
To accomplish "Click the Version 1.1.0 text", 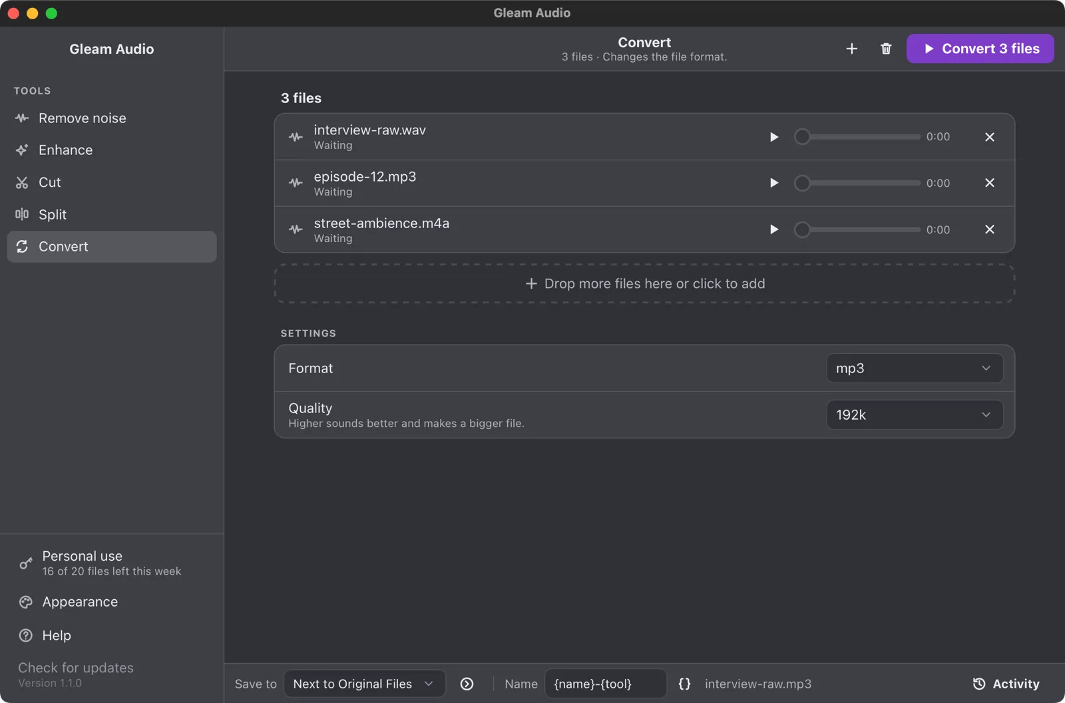I will [x=50, y=683].
